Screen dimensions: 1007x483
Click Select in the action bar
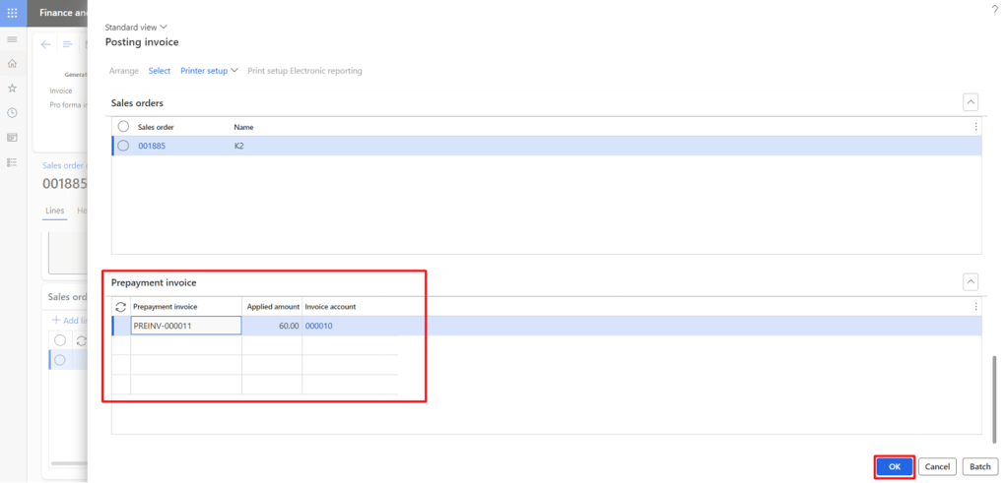point(159,71)
